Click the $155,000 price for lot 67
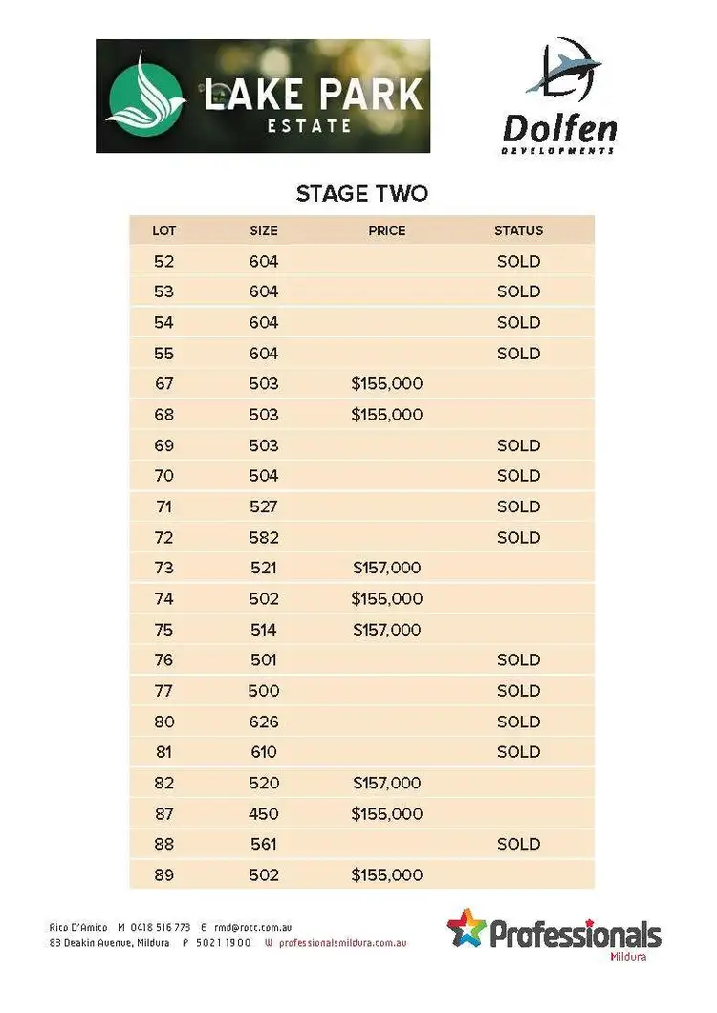This screenshot has height=1013, width=717. coord(387,384)
